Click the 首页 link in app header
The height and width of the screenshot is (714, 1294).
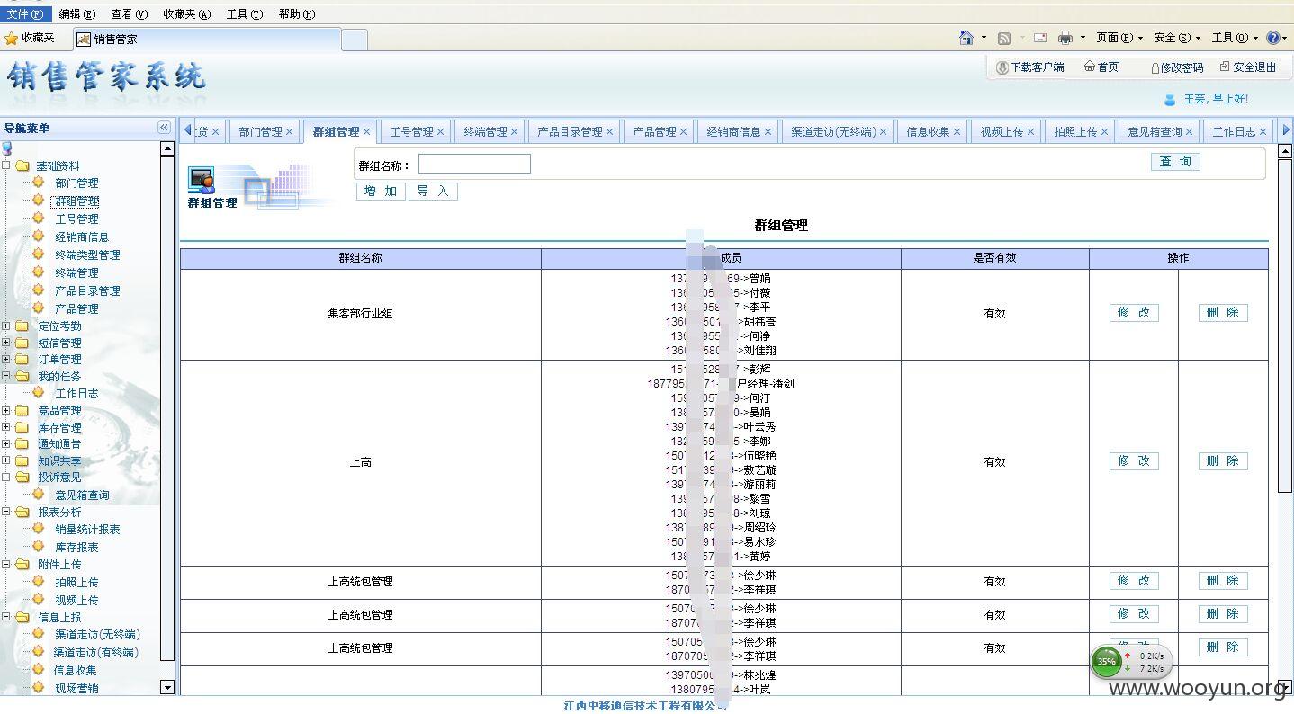tap(1101, 67)
